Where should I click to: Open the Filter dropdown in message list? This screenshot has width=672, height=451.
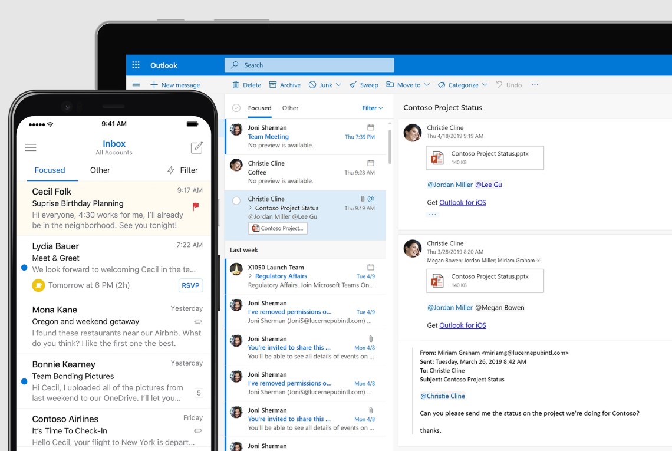click(373, 108)
